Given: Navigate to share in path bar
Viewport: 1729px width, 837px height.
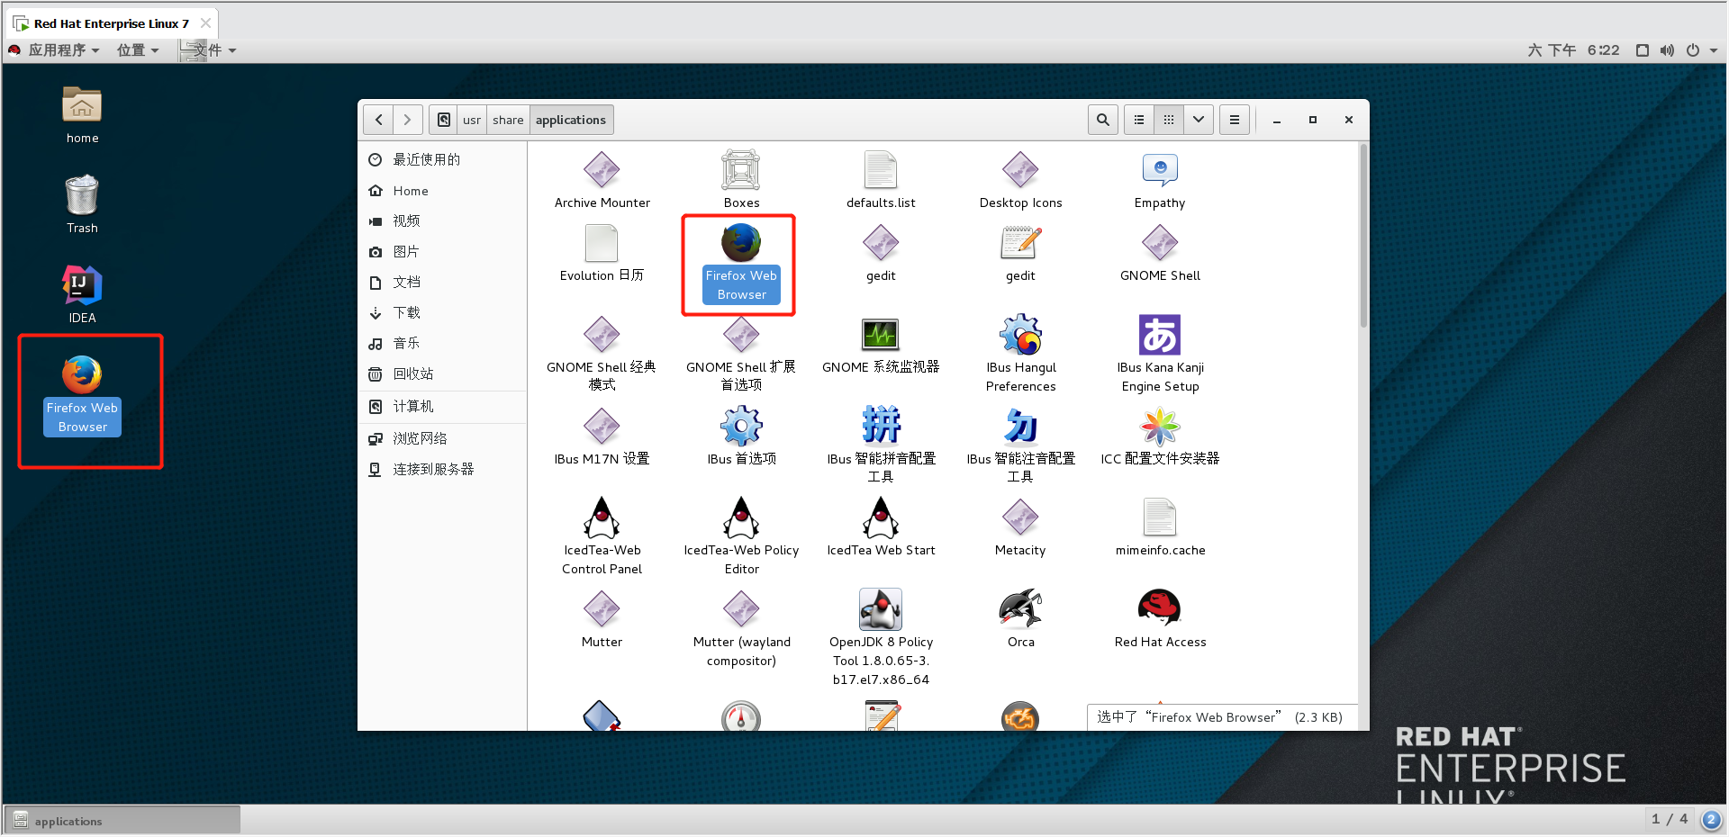Looking at the screenshot, I should tap(508, 120).
